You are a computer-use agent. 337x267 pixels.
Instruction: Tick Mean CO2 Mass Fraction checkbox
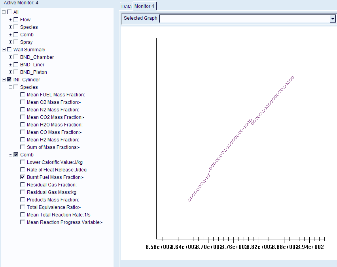23,117
